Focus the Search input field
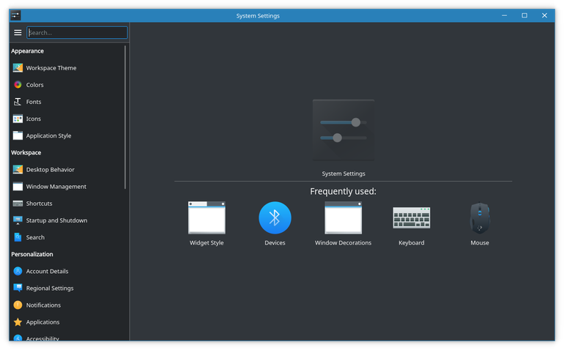This screenshot has height=350, width=564. point(77,33)
